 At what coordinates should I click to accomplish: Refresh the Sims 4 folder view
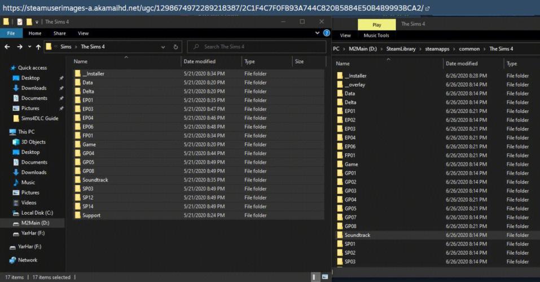(x=176, y=47)
